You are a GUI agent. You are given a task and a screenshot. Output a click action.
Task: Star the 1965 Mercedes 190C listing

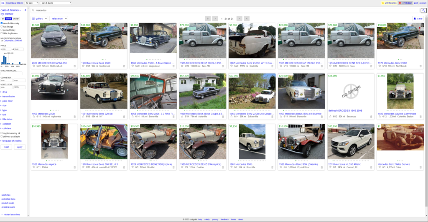pos(132,66)
